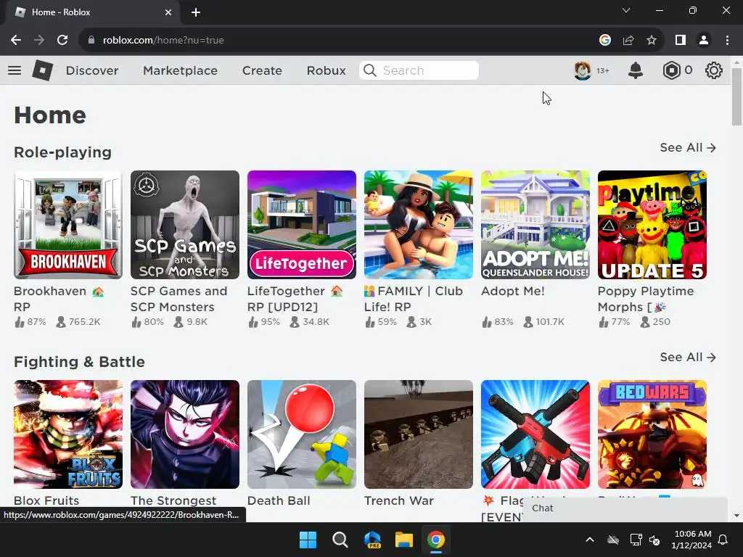Click the Adopt Me! title link
Viewport: 743px width, 557px height.
pyautogui.click(x=513, y=291)
